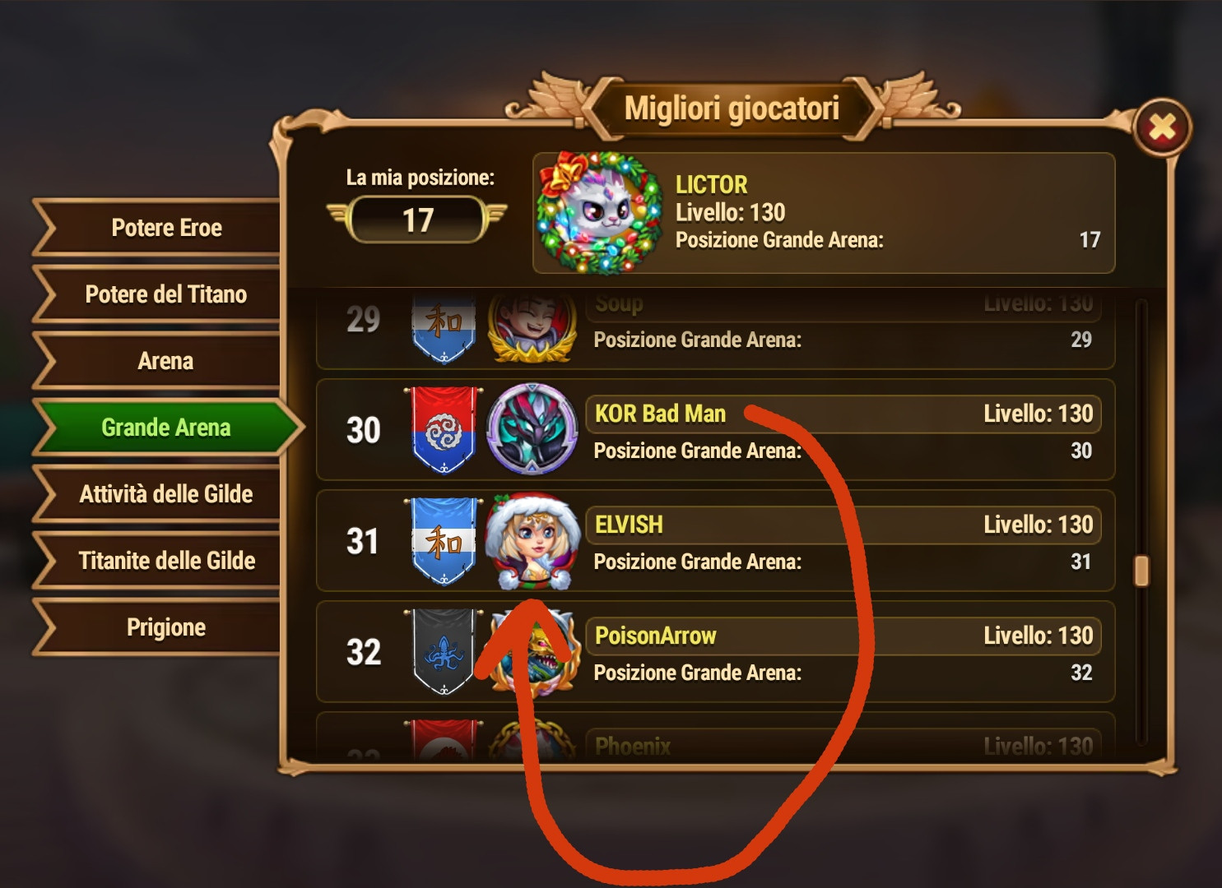Close the Migliori giocatori window
Screen dimensions: 1222x888
coord(1161,127)
